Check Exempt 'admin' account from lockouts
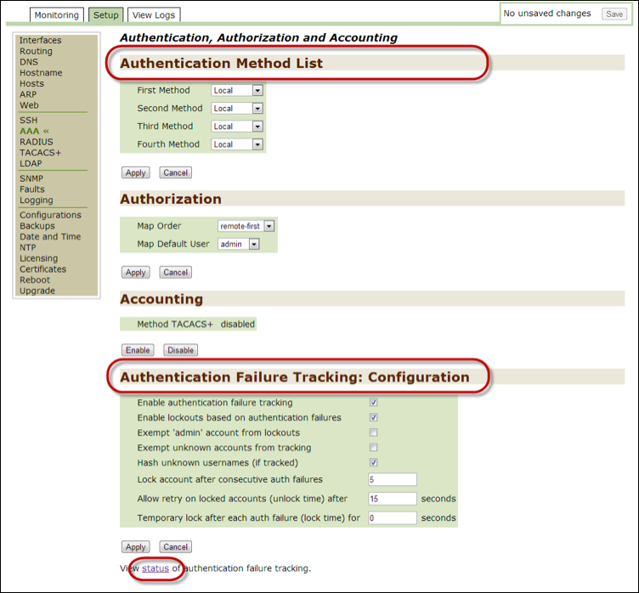639x593 pixels. [374, 432]
